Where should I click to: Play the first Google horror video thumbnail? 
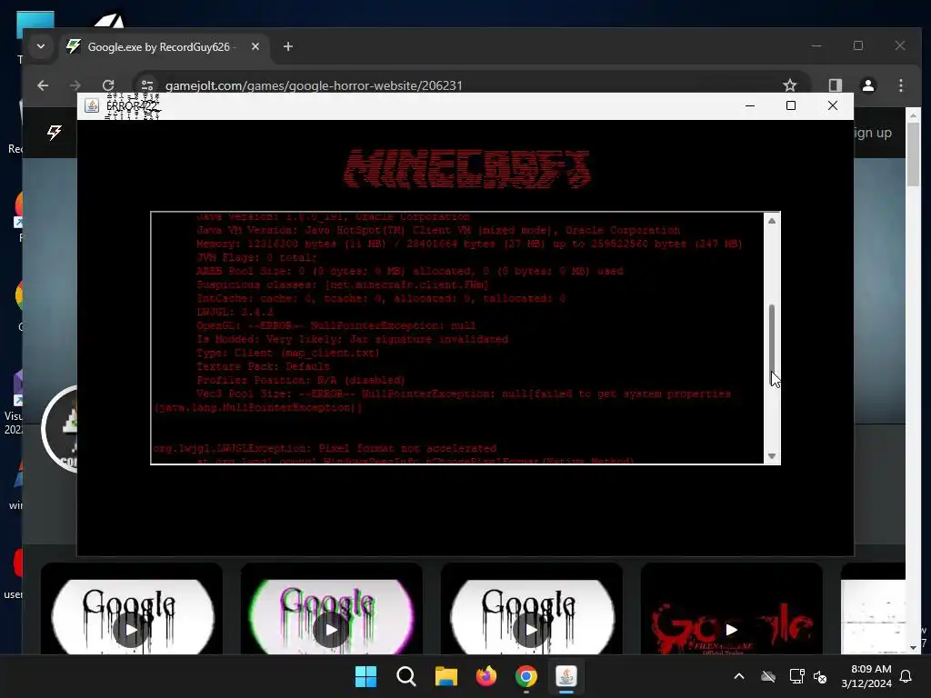point(132,629)
